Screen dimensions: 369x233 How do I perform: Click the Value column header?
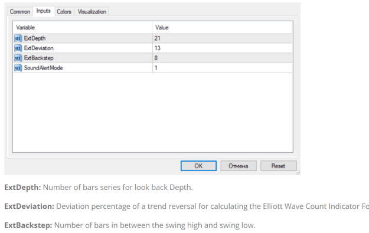coord(223,28)
